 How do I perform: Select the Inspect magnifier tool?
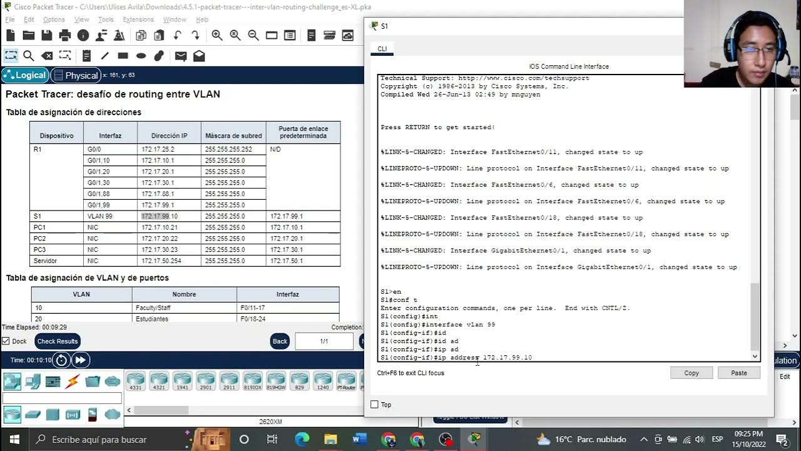point(29,56)
